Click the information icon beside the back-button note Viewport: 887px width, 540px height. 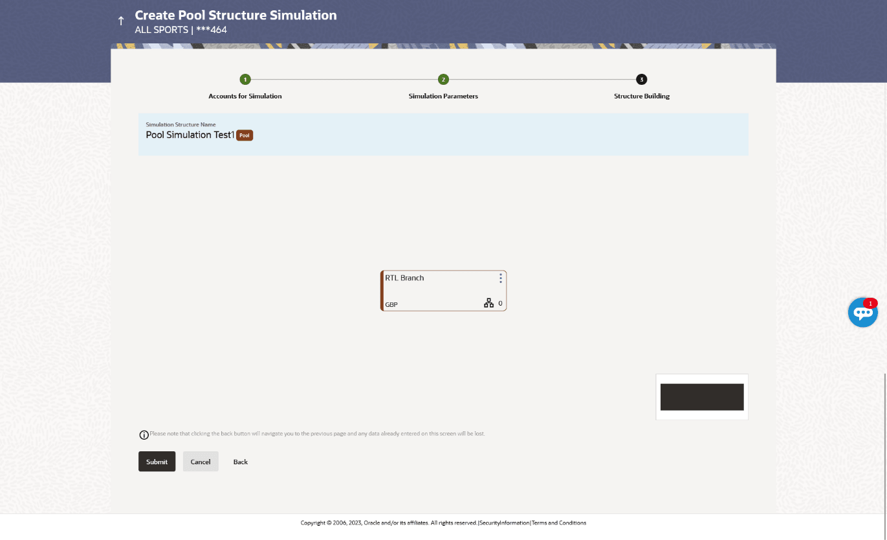tap(144, 434)
